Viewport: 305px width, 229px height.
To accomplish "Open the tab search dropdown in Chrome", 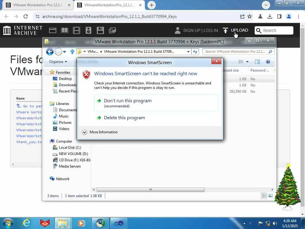I will (266, 5).
